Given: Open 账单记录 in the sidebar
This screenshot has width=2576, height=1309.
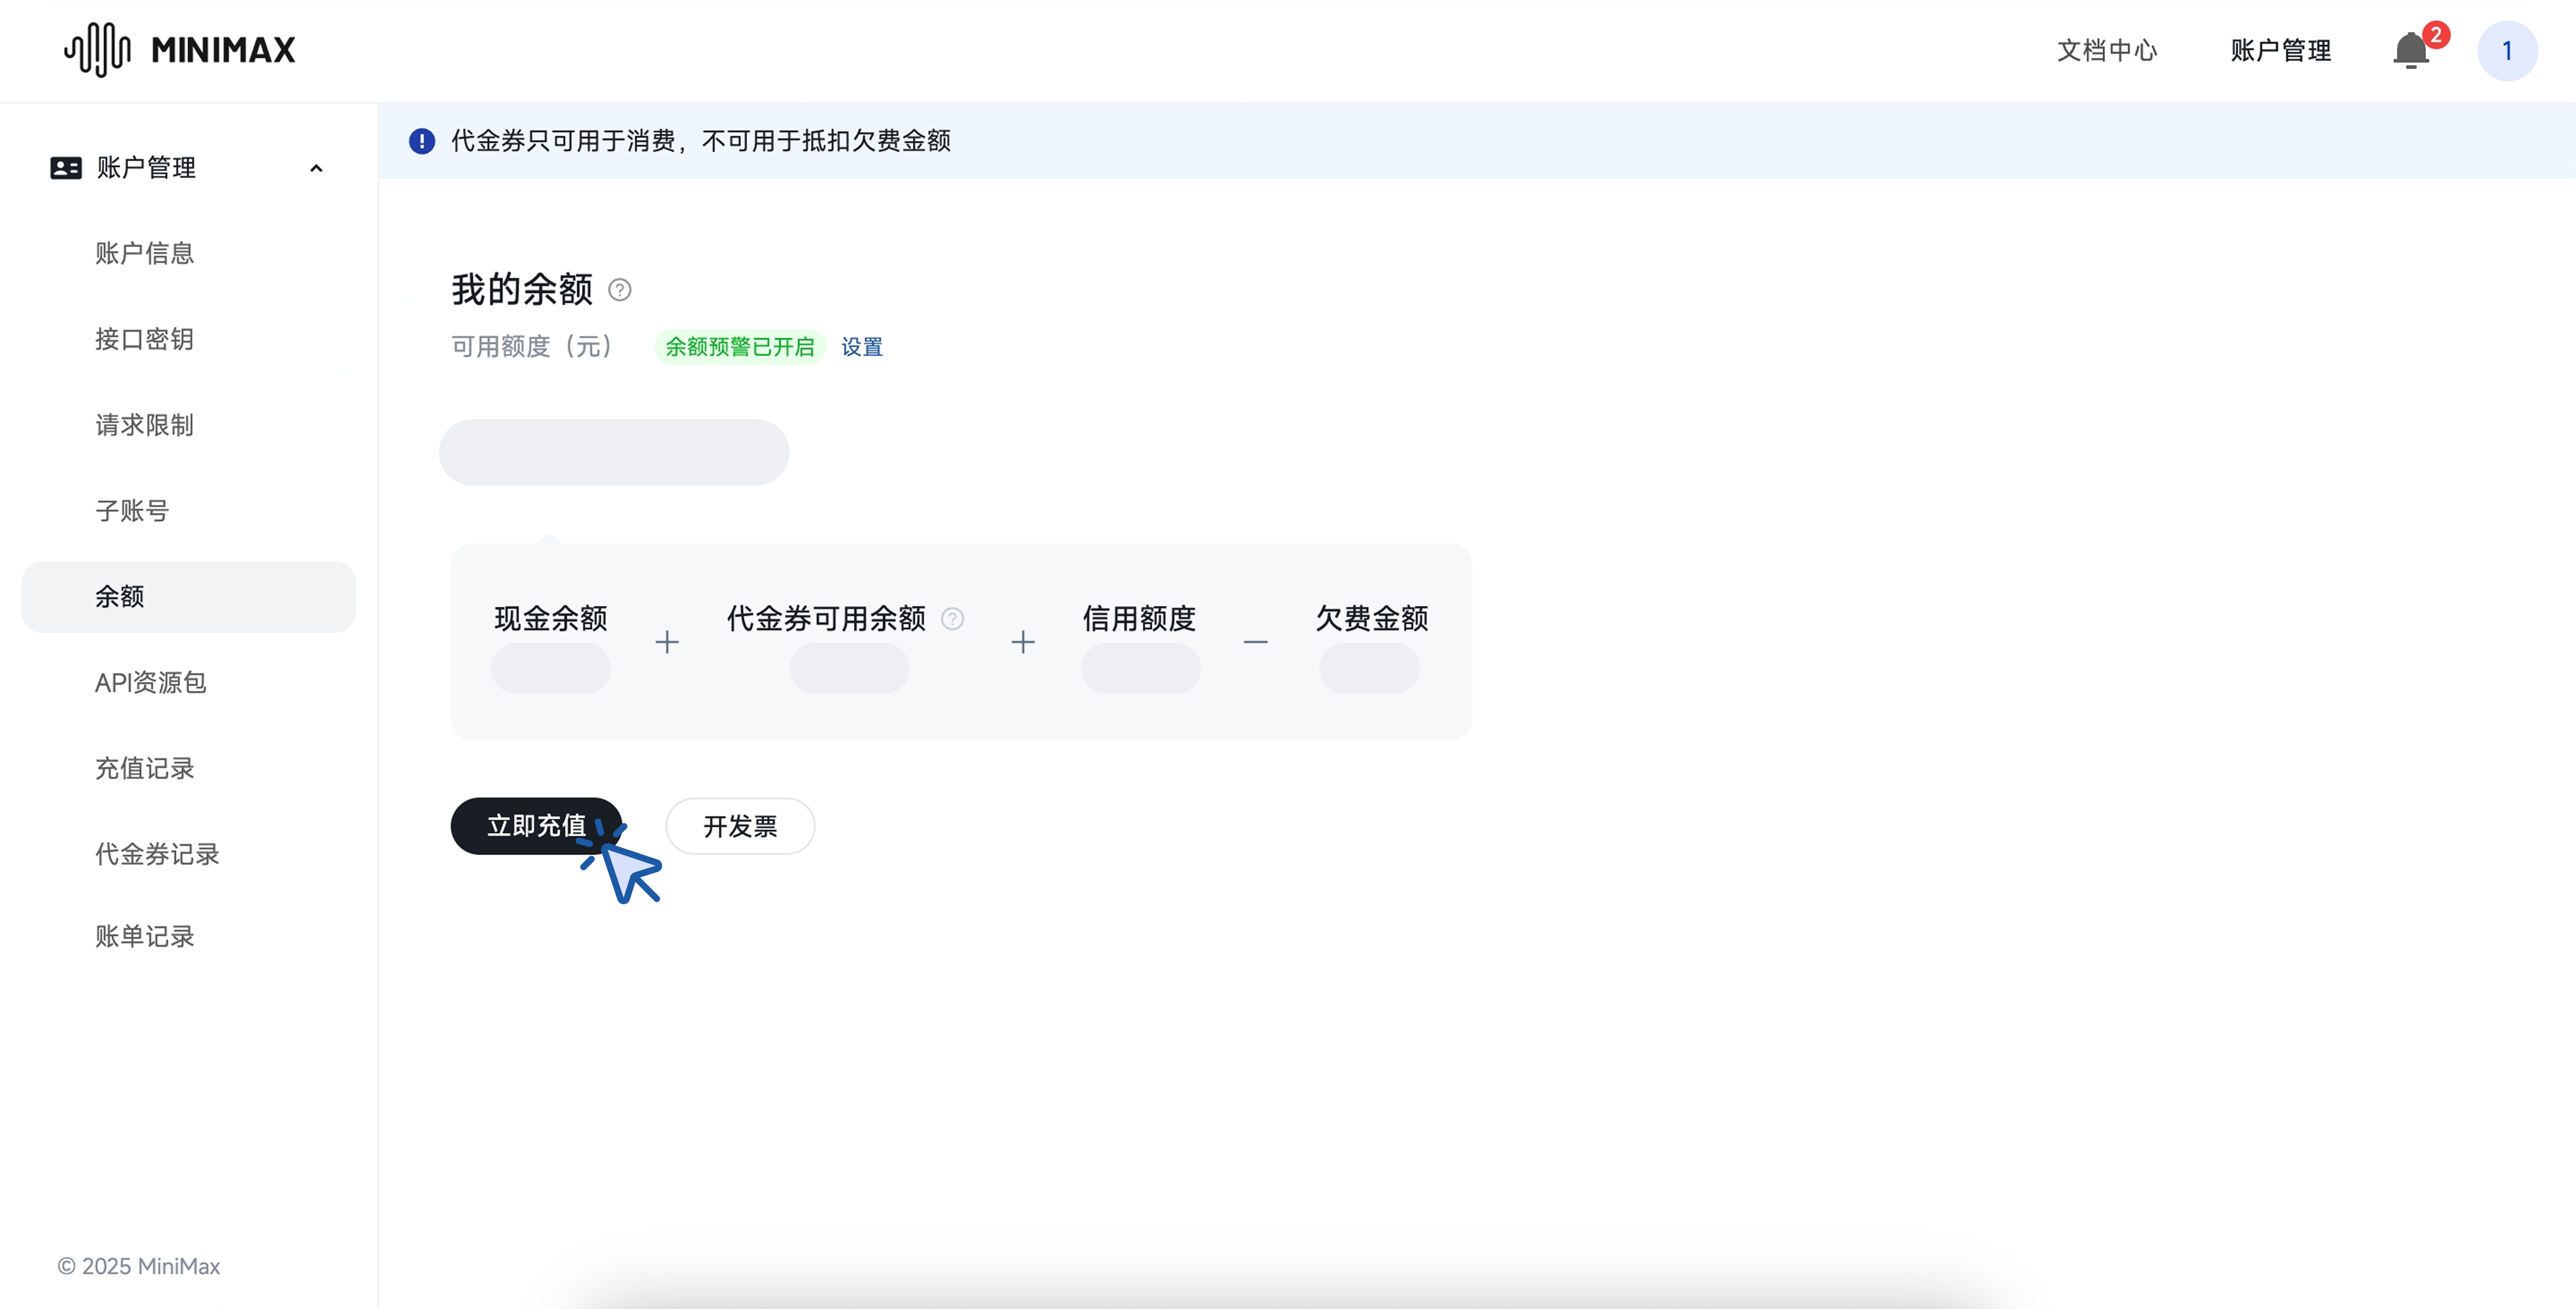Looking at the screenshot, I should (144, 937).
